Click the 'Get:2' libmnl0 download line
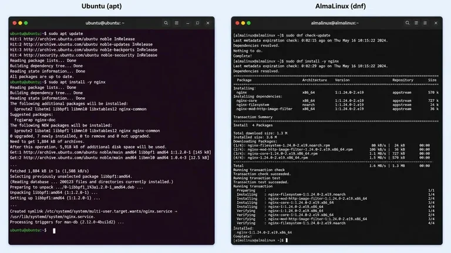The width and height of the screenshot is (451, 253). tap(110, 158)
